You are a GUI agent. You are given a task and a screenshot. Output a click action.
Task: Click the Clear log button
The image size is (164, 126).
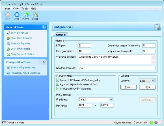[x=147, y=87]
